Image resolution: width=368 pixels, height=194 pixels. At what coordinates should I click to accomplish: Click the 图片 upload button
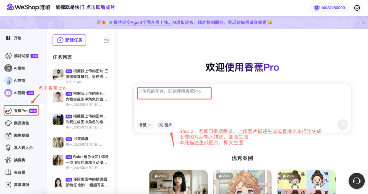pos(165,125)
